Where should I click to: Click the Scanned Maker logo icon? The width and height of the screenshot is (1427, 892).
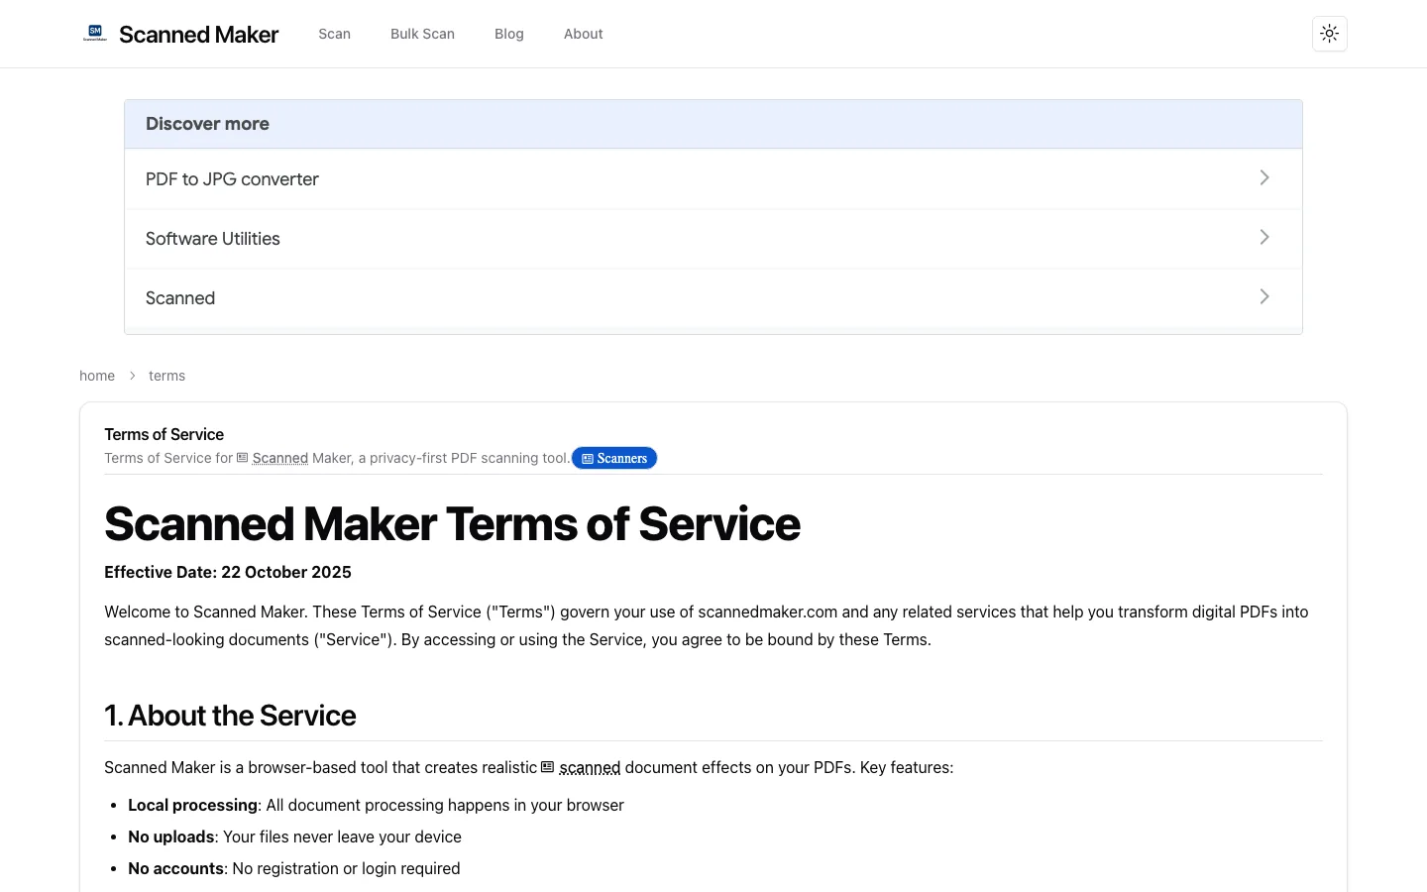[x=95, y=34]
